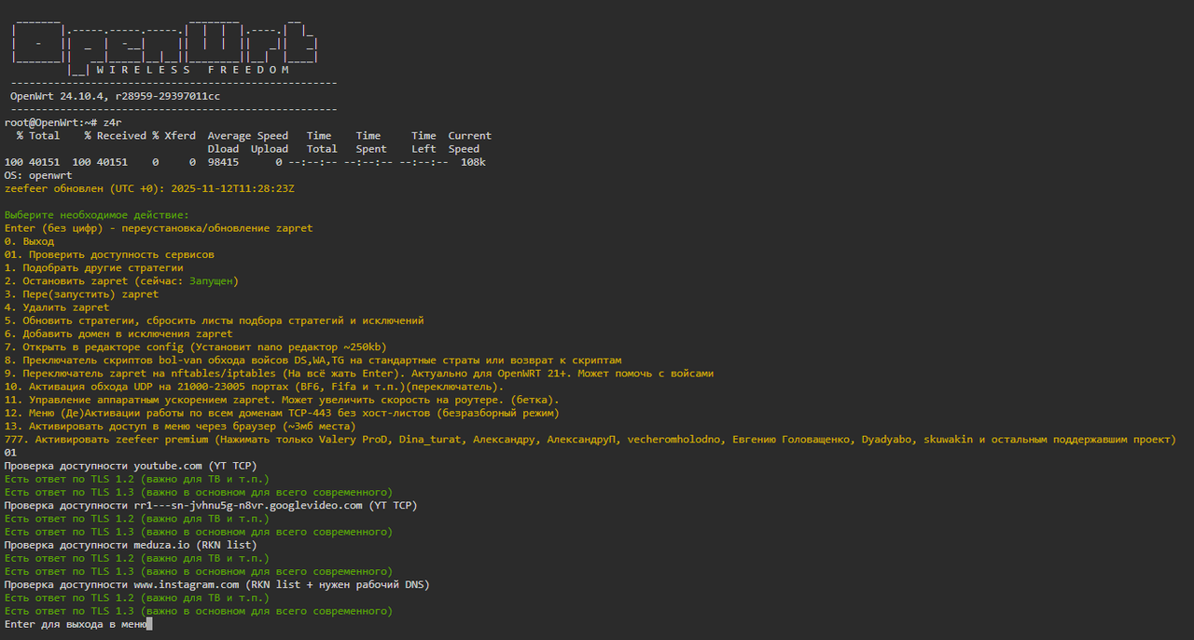Click the 'Enter для выхода в меню' prompt

click(76, 624)
